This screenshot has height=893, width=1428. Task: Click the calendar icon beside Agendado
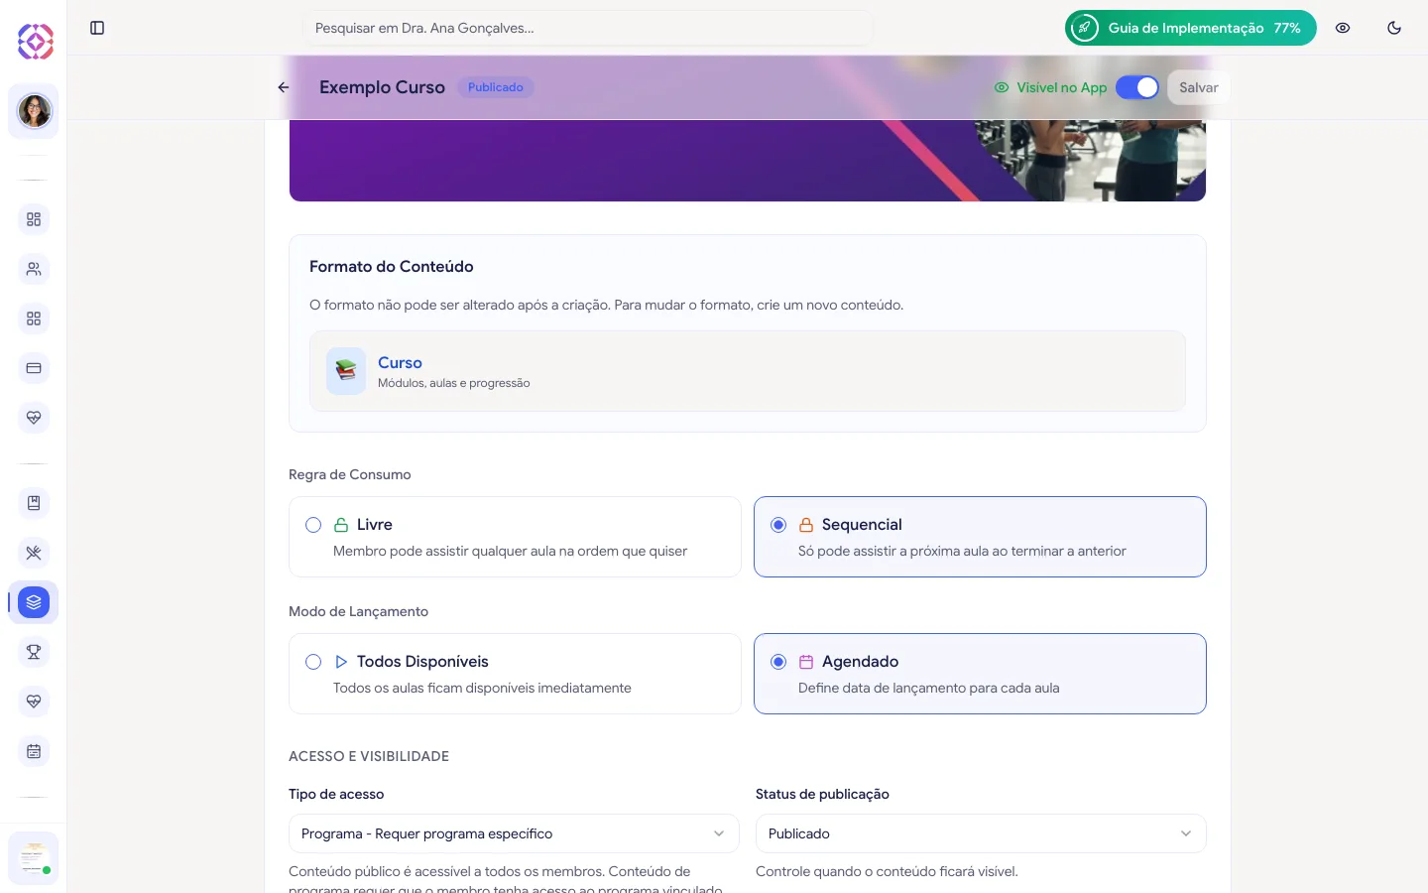pyautogui.click(x=806, y=662)
